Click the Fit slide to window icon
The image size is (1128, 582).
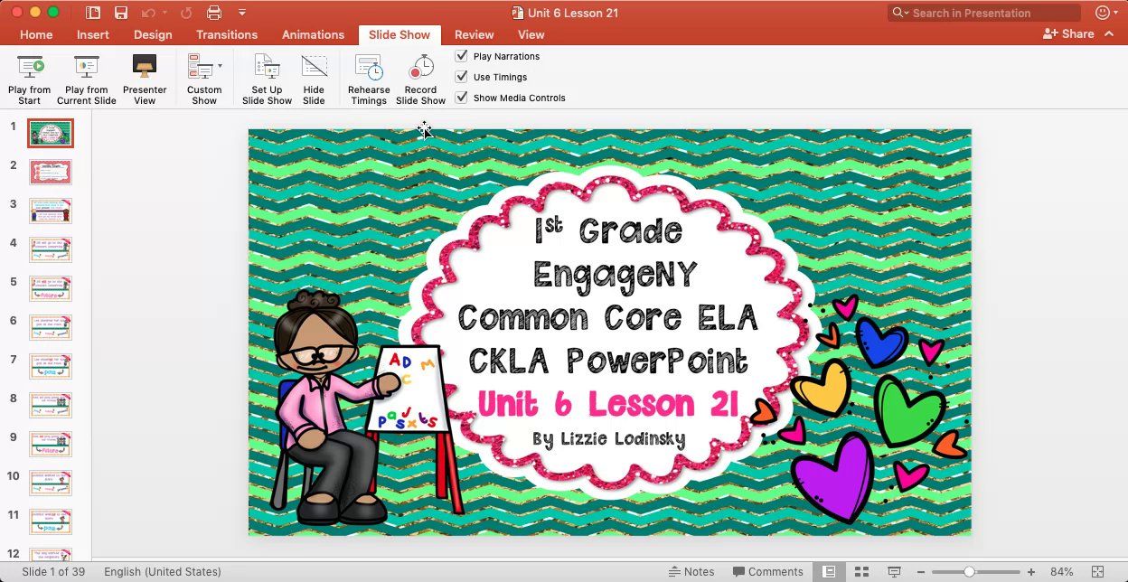(x=1098, y=571)
